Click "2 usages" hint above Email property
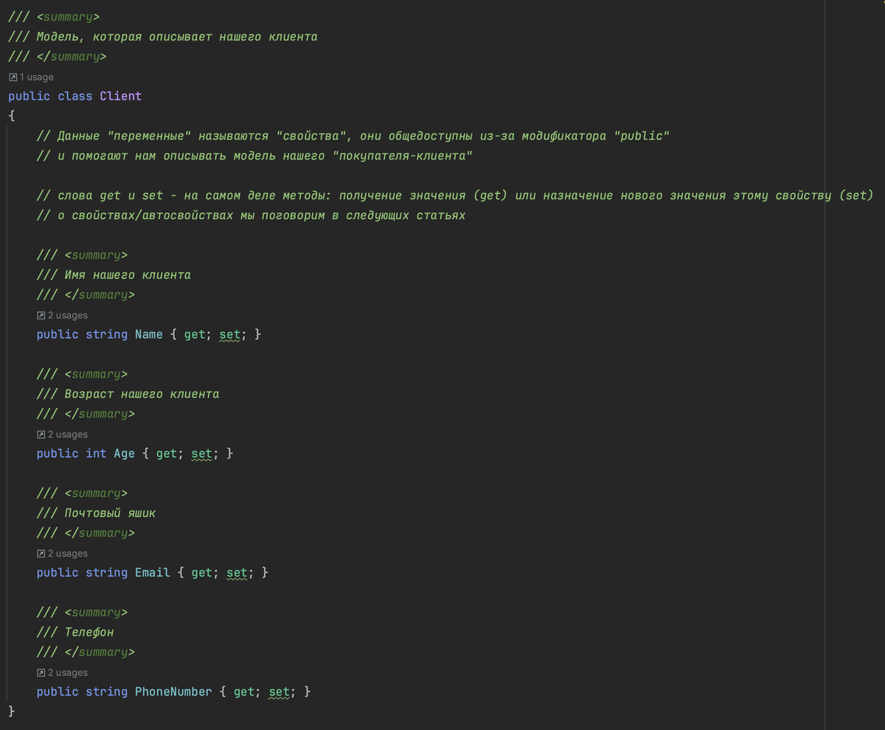 (x=68, y=553)
